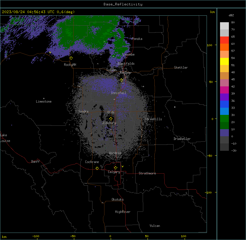
Task: Click the yellow diamond marker above Didsbury
Action: (111, 119)
